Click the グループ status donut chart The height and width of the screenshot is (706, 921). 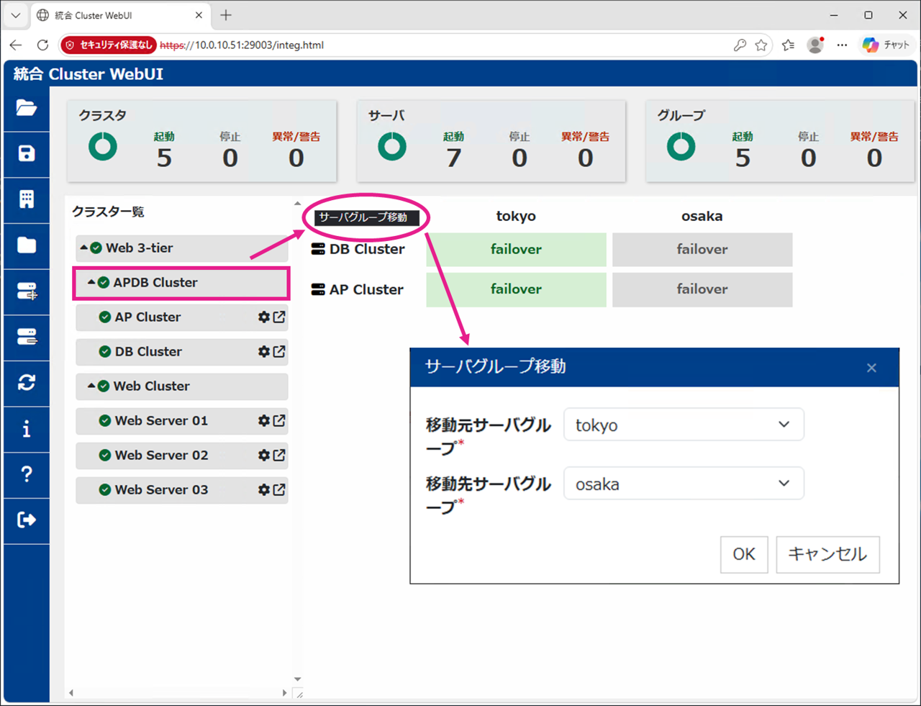681,147
